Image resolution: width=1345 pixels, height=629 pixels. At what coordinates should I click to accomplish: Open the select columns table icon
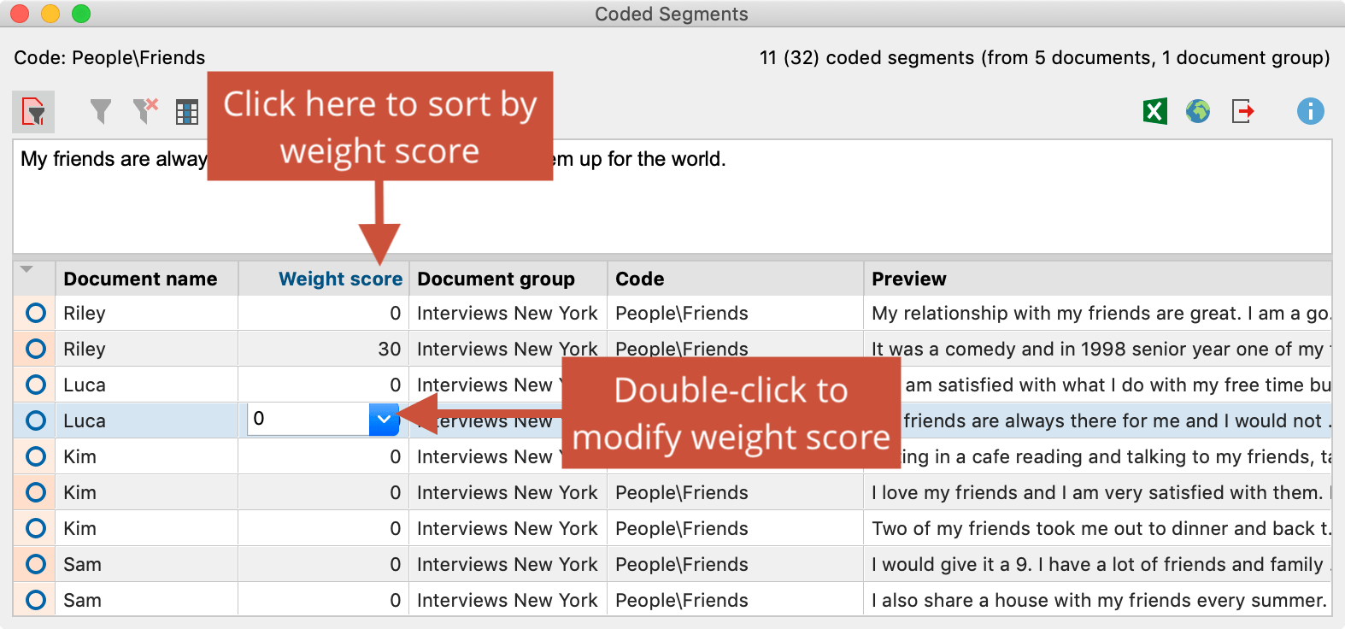tap(187, 112)
